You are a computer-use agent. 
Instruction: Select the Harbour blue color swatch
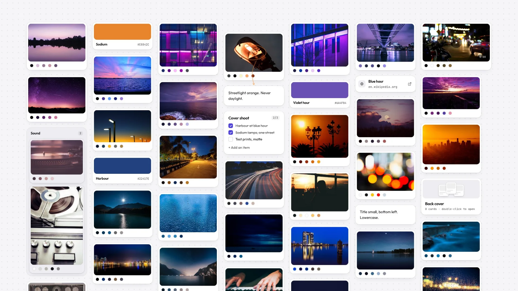122,166
